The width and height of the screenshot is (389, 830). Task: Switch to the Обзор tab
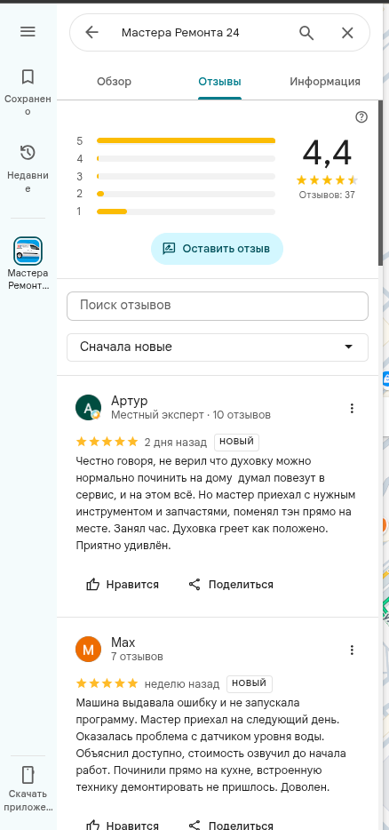[x=114, y=82]
